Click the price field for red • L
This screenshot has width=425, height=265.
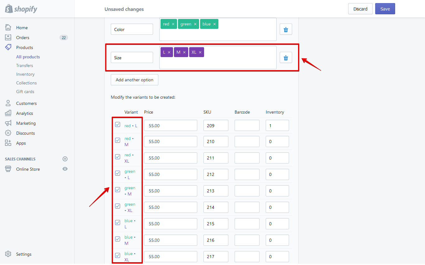pos(170,125)
